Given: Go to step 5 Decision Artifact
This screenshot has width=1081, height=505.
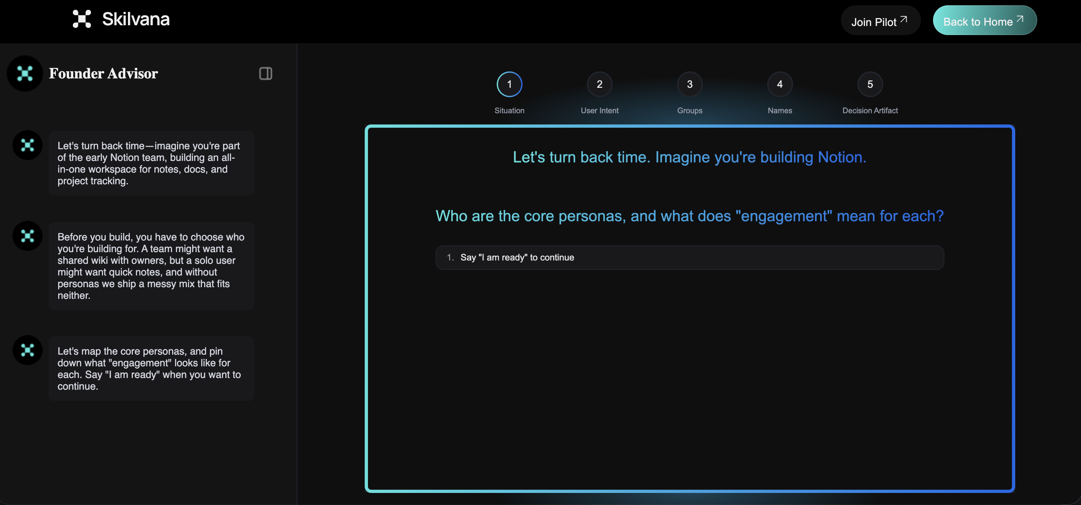Looking at the screenshot, I should tap(870, 84).
